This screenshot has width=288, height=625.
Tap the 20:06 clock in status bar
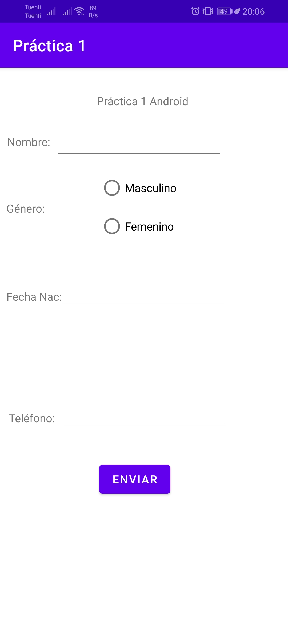(x=253, y=11)
